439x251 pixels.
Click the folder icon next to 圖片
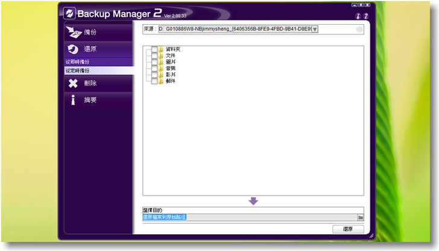tap(160, 62)
